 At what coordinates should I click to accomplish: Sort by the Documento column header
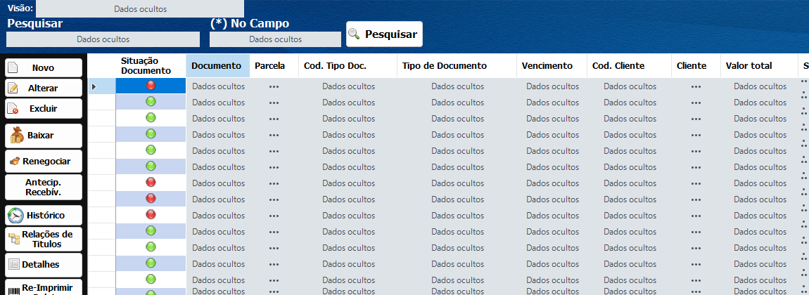coord(218,66)
